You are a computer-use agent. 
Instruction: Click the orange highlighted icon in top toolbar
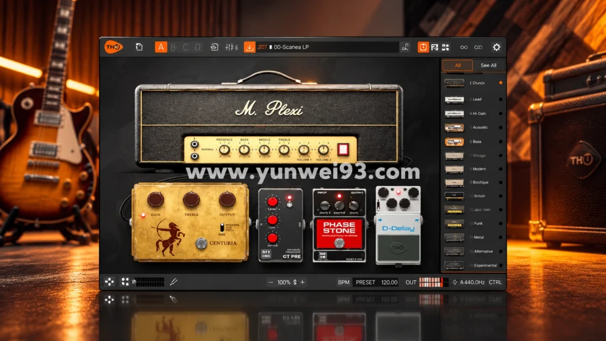[x=423, y=47]
